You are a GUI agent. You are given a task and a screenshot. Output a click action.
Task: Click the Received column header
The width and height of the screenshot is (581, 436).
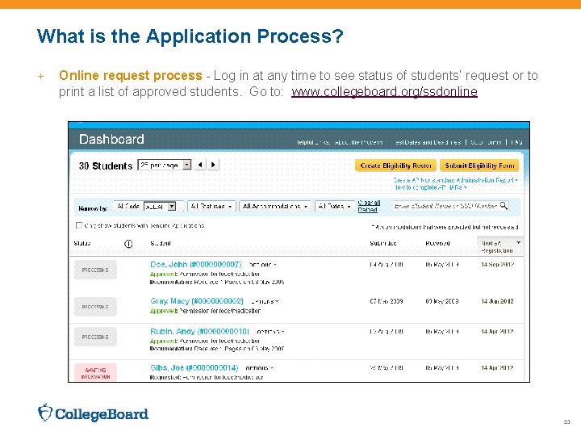[437, 243]
